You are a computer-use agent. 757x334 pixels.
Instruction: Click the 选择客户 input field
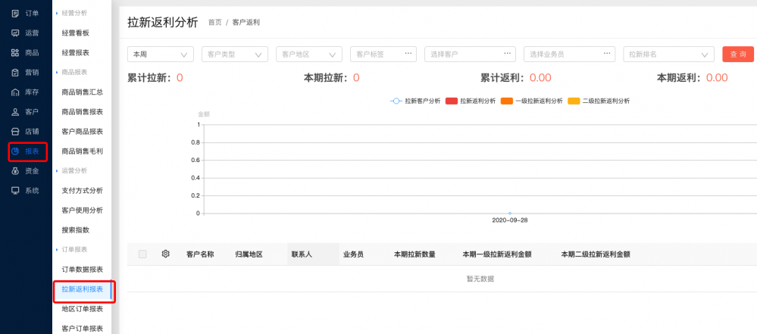point(471,54)
